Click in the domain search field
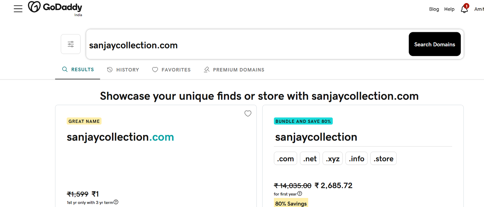 [247, 45]
